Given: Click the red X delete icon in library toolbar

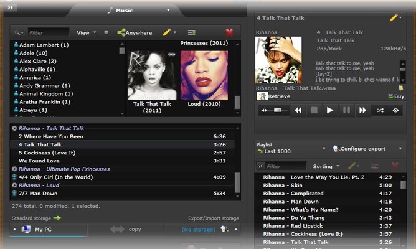Looking at the screenshot, I should pyautogui.click(x=229, y=32).
